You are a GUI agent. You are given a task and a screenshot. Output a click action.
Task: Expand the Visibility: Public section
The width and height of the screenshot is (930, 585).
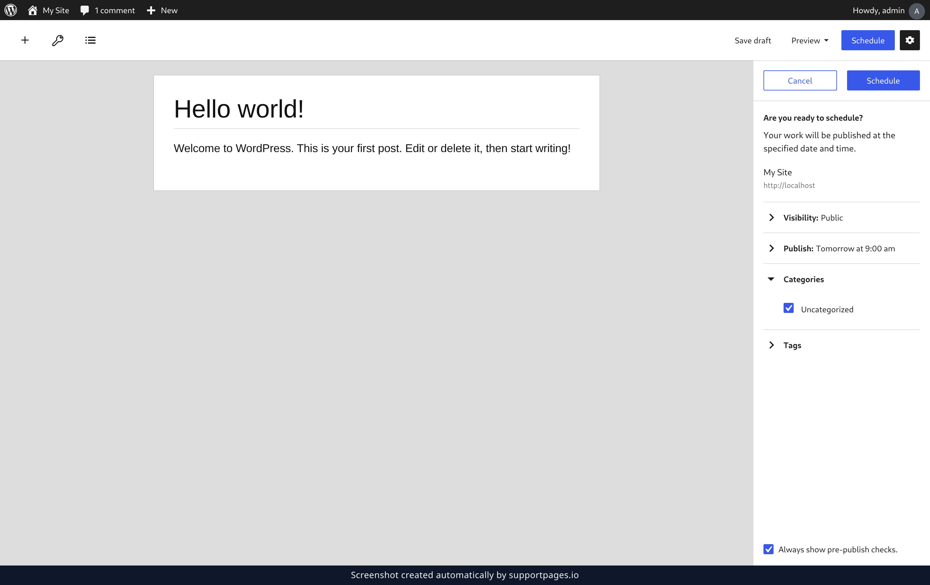(842, 217)
